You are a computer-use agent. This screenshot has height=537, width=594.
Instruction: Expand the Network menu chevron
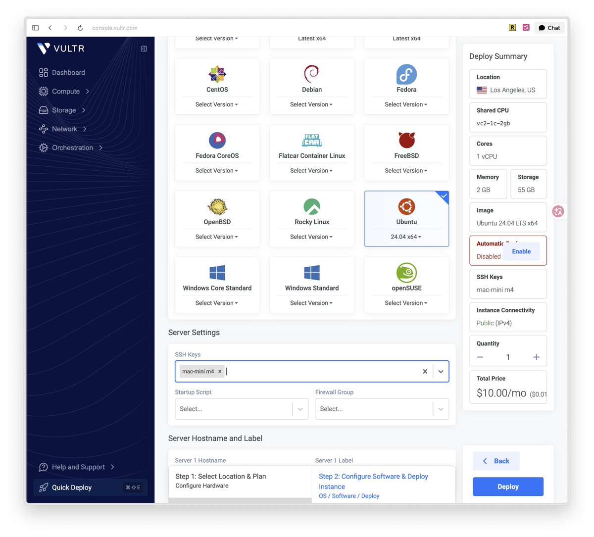pyautogui.click(x=85, y=129)
